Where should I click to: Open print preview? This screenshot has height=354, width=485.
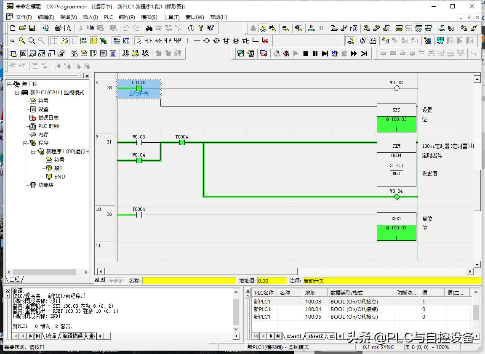pos(67,28)
